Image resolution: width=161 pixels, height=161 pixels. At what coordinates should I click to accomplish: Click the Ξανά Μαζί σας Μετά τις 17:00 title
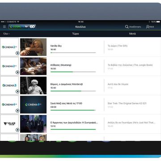(x=66, y=103)
